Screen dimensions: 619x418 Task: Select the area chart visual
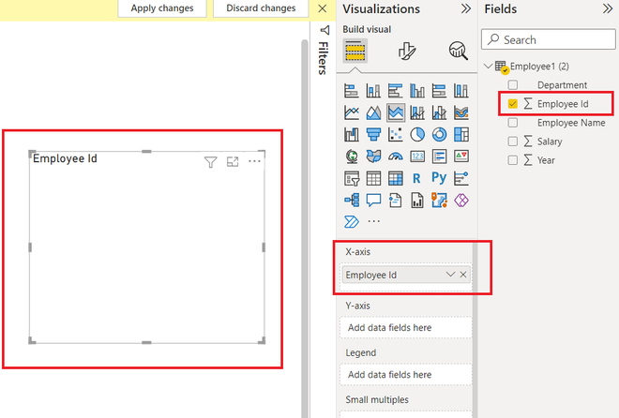point(373,112)
